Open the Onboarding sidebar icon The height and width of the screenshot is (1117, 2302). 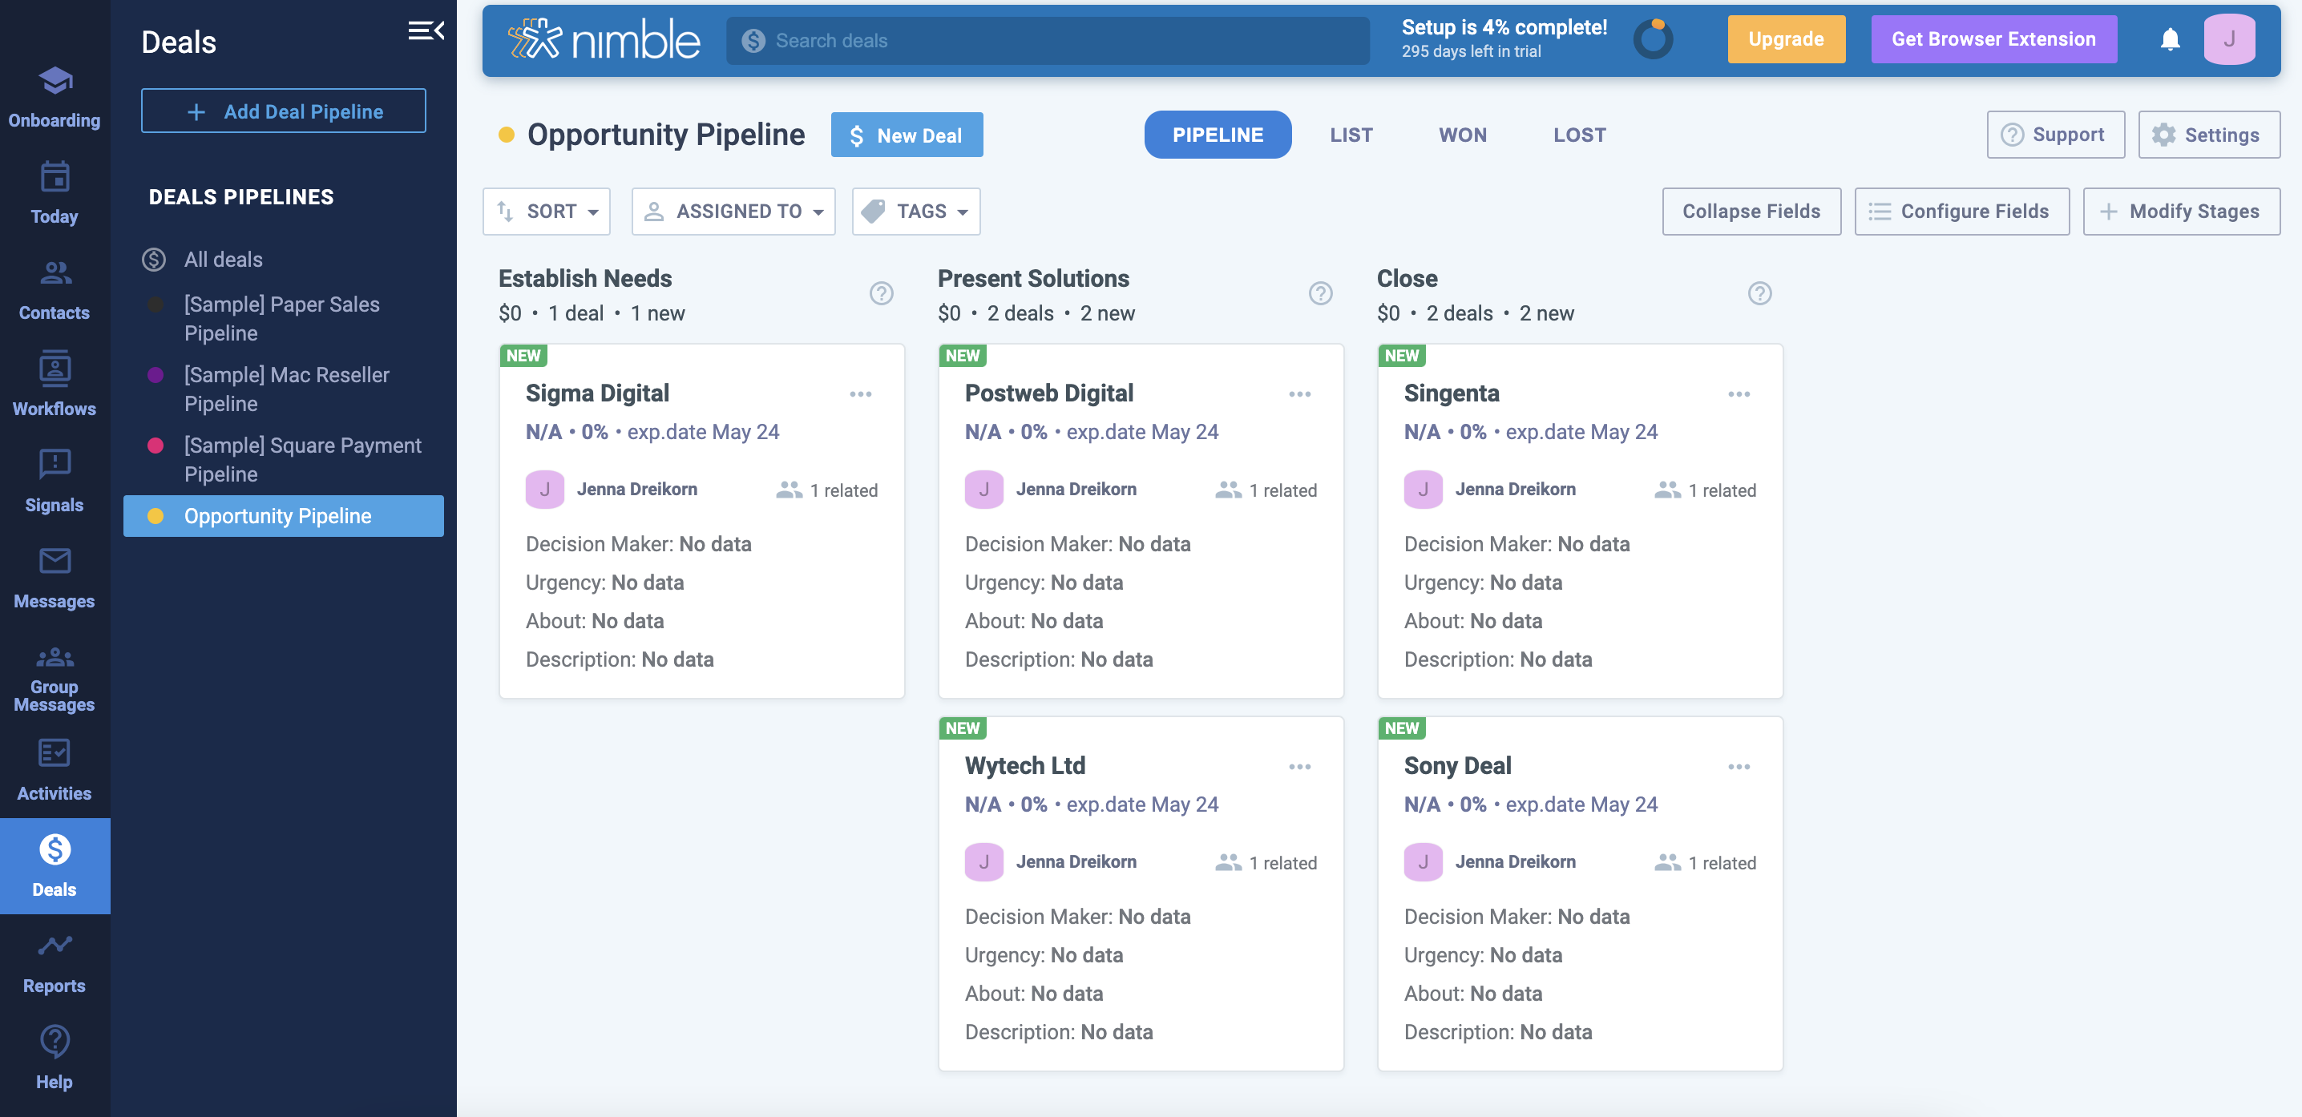click(55, 96)
